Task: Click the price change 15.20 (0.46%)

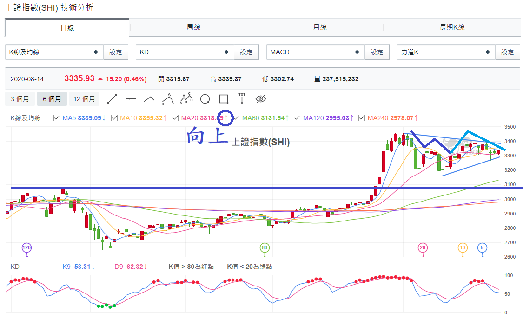Action: coord(126,79)
